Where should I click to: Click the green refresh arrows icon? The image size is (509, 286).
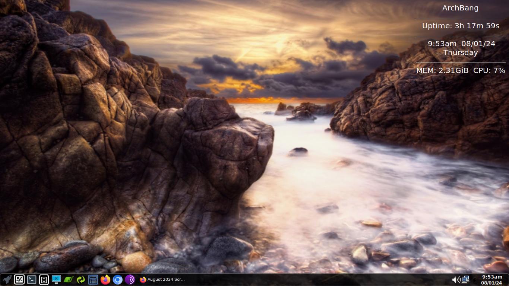pos(80,279)
